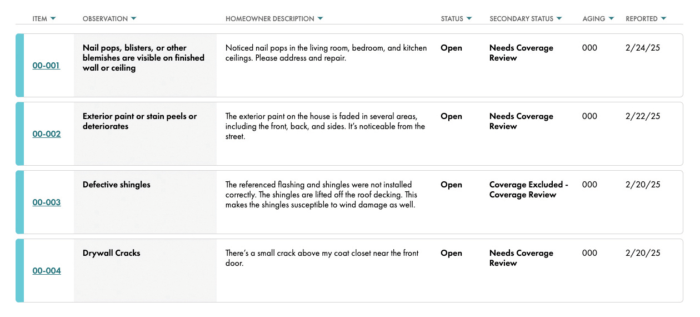Open item link 00-004
The image size is (700, 317).
pyautogui.click(x=47, y=271)
